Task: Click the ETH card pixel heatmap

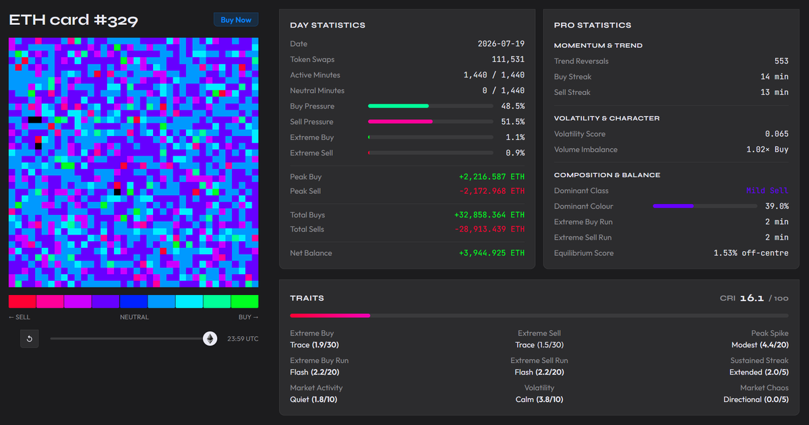Action: pos(133,162)
